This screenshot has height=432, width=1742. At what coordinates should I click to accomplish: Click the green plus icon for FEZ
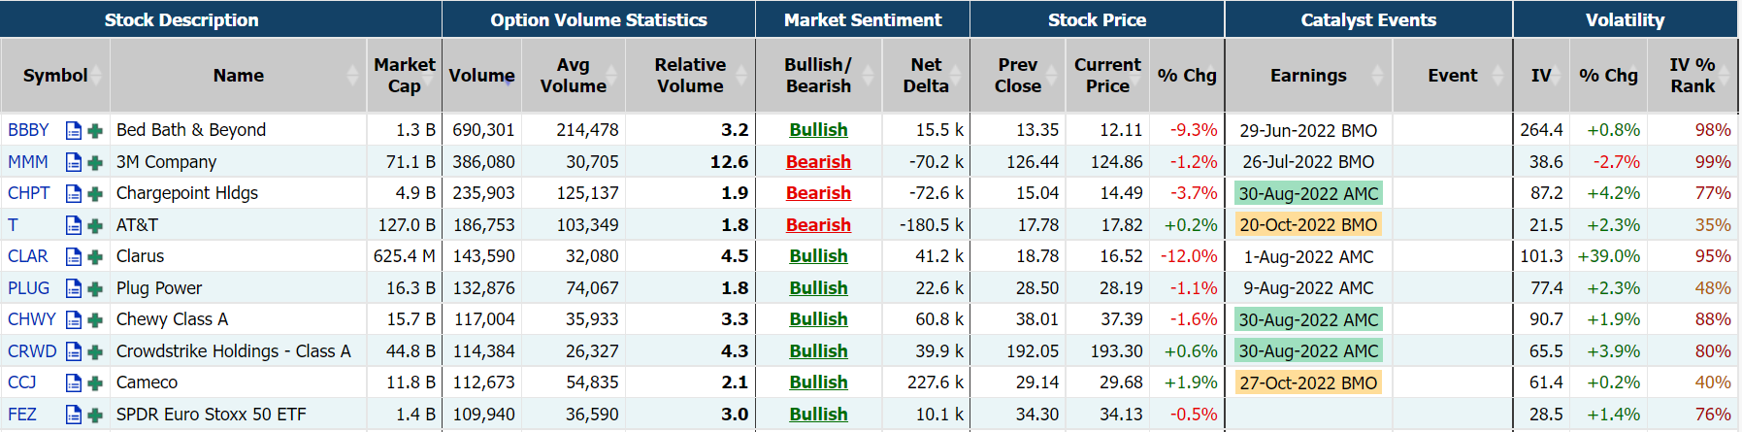[x=95, y=415]
